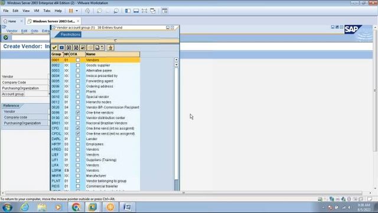Untick the OTA checkbox for One-time vendors 0099
Image resolution: width=378 pixels, height=213 pixels.
(78, 112)
